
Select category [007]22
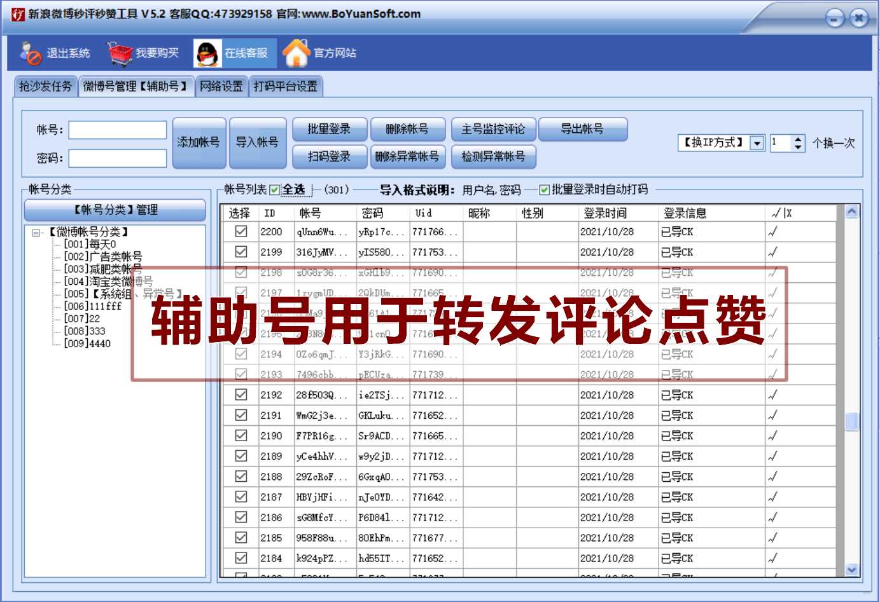(82, 318)
